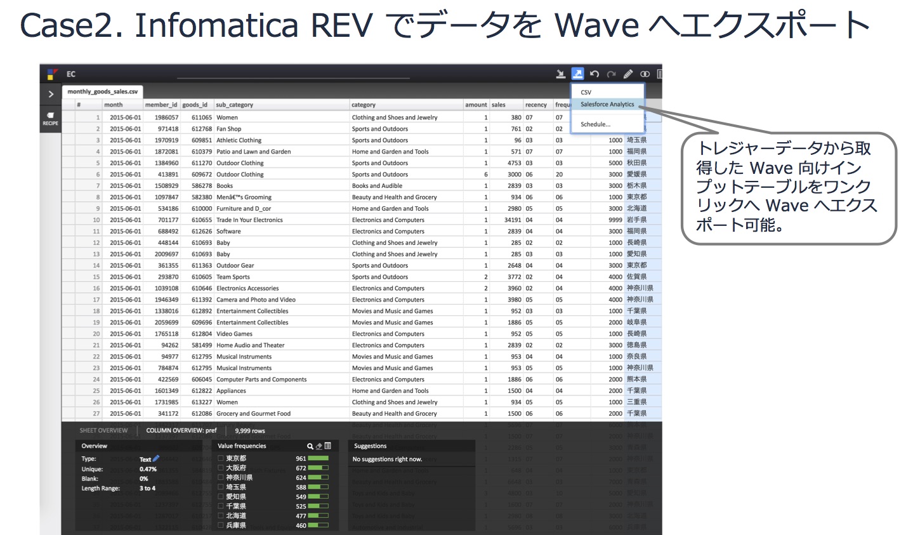This screenshot has height=535, width=913.
Task: Check the 東京都 value checkbox
Action: [221, 458]
